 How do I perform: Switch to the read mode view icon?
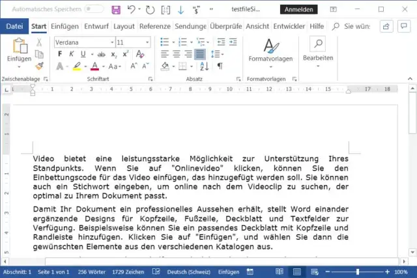[x=280, y=271]
